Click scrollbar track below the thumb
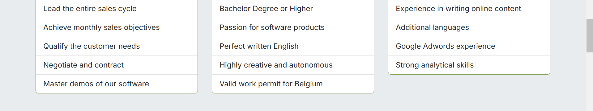Viewport: 593px width, 111px height. [x=589, y=82]
